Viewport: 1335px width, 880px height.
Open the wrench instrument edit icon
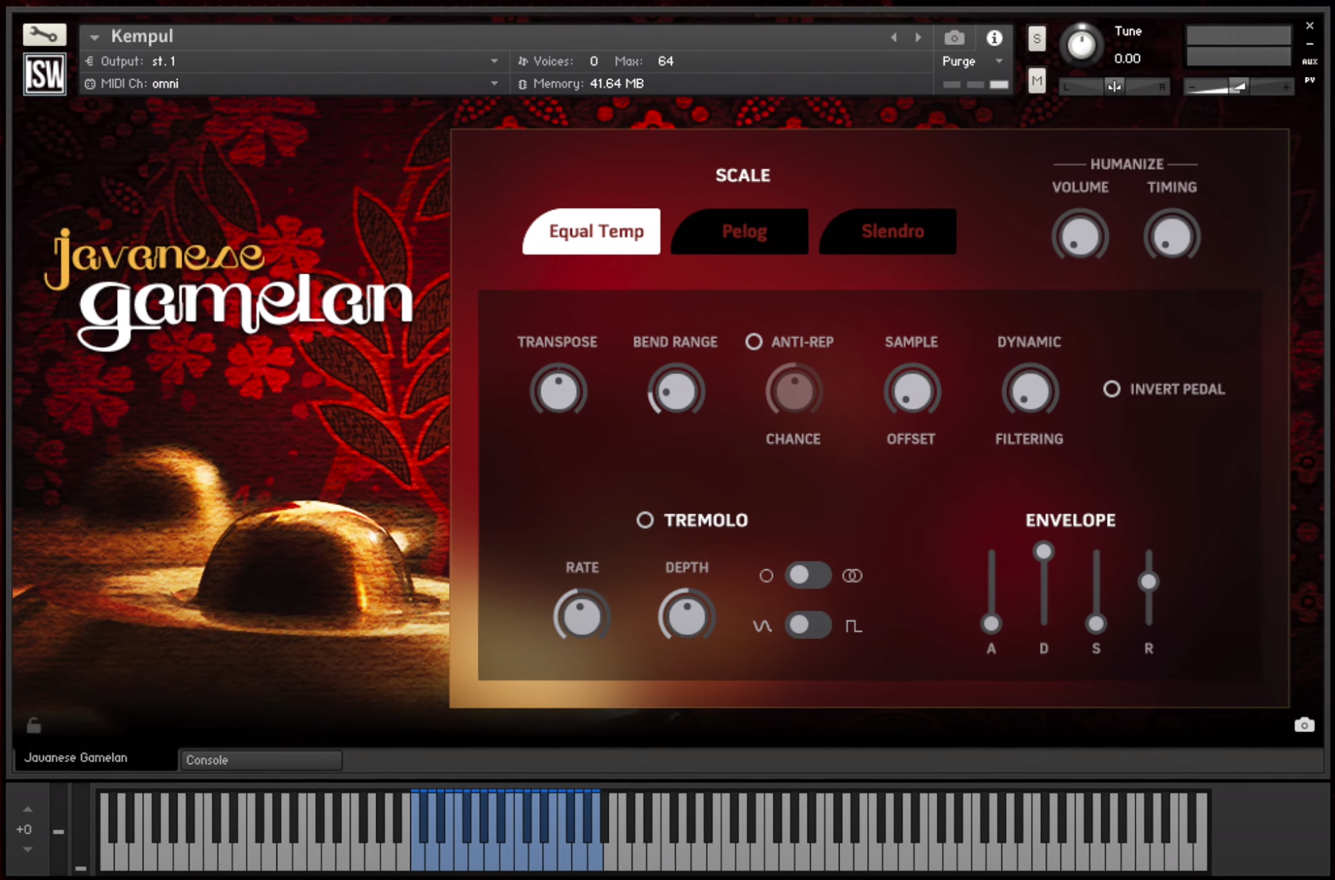(x=44, y=35)
